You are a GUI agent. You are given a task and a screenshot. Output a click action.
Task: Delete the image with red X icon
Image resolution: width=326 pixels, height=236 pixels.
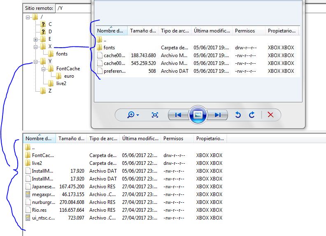click(x=270, y=115)
